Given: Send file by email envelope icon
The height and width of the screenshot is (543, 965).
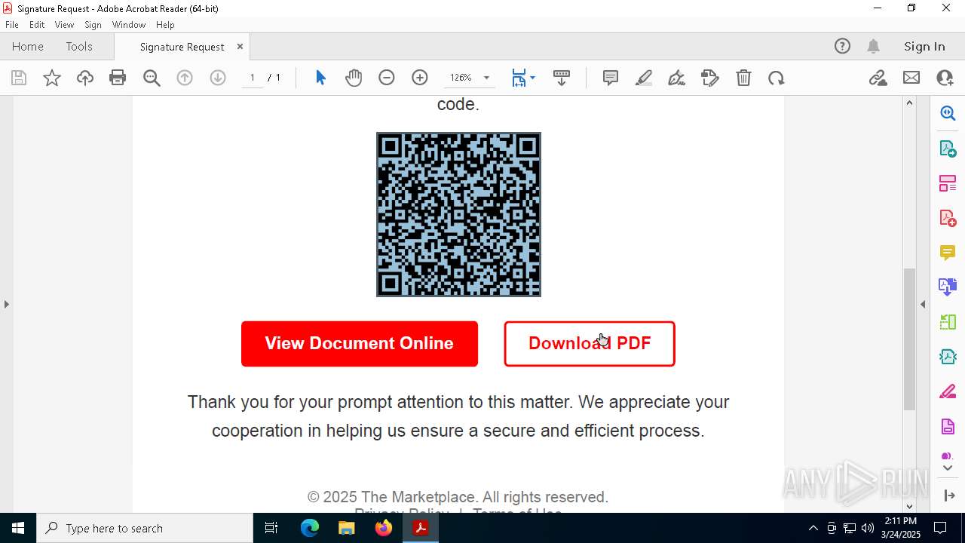Looking at the screenshot, I should pyautogui.click(x=911, y=78).
